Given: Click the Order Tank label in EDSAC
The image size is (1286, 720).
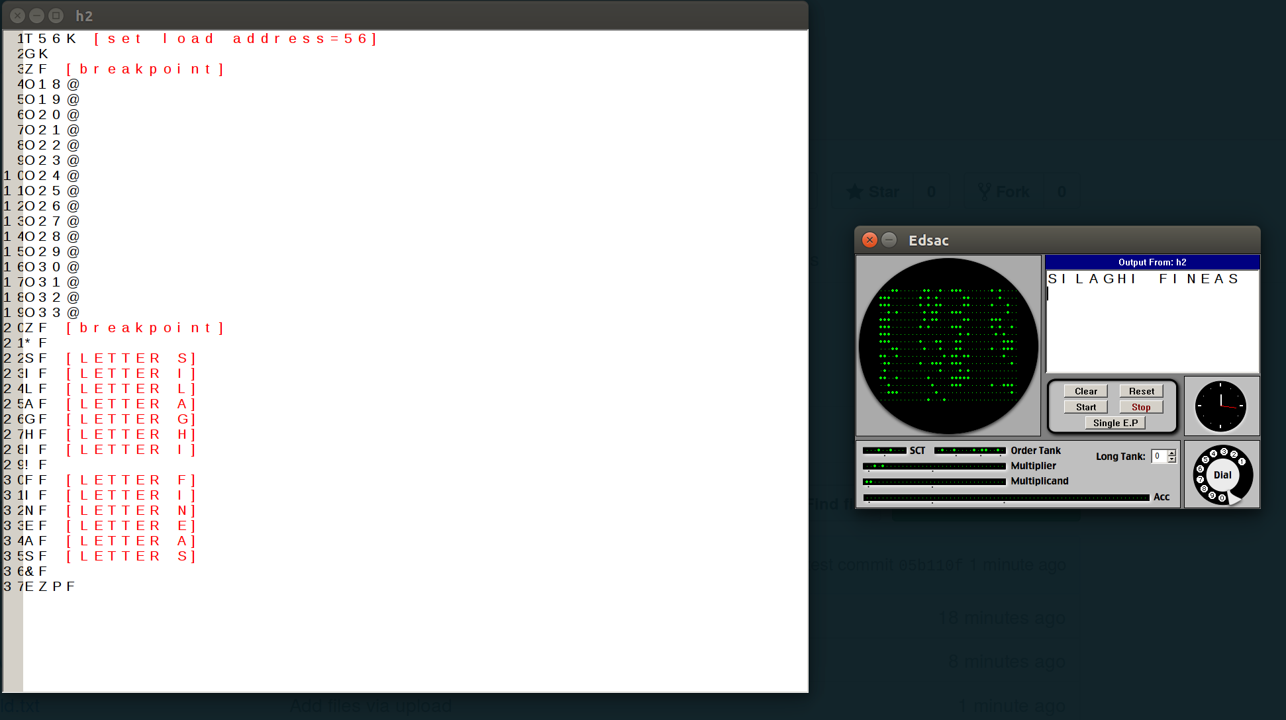Looking at the screenshot, I should (x=1034, y=451).
